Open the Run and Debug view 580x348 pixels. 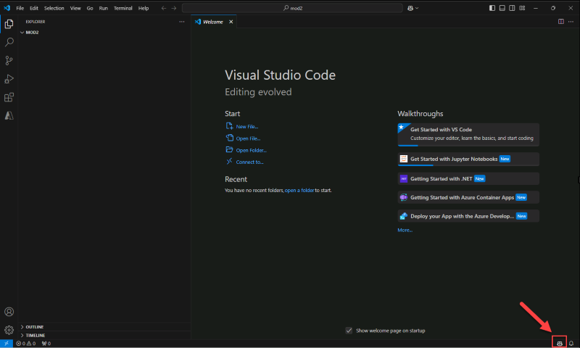[9, 79]
